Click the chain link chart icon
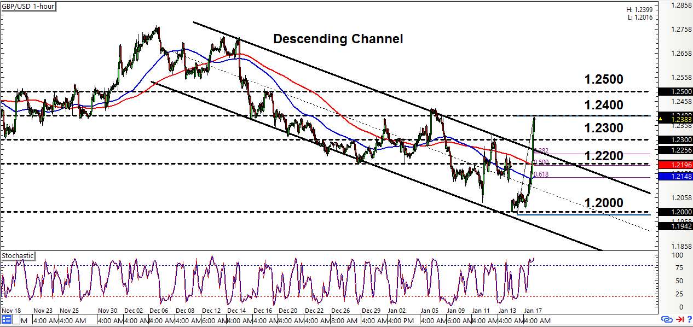The width and height of the screenshot is (693, 327). (x=667, y=319)
